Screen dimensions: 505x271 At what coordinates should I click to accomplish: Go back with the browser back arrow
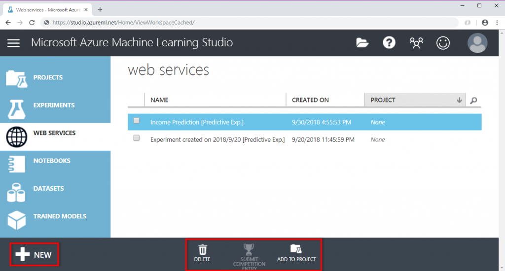pos(8,23)
